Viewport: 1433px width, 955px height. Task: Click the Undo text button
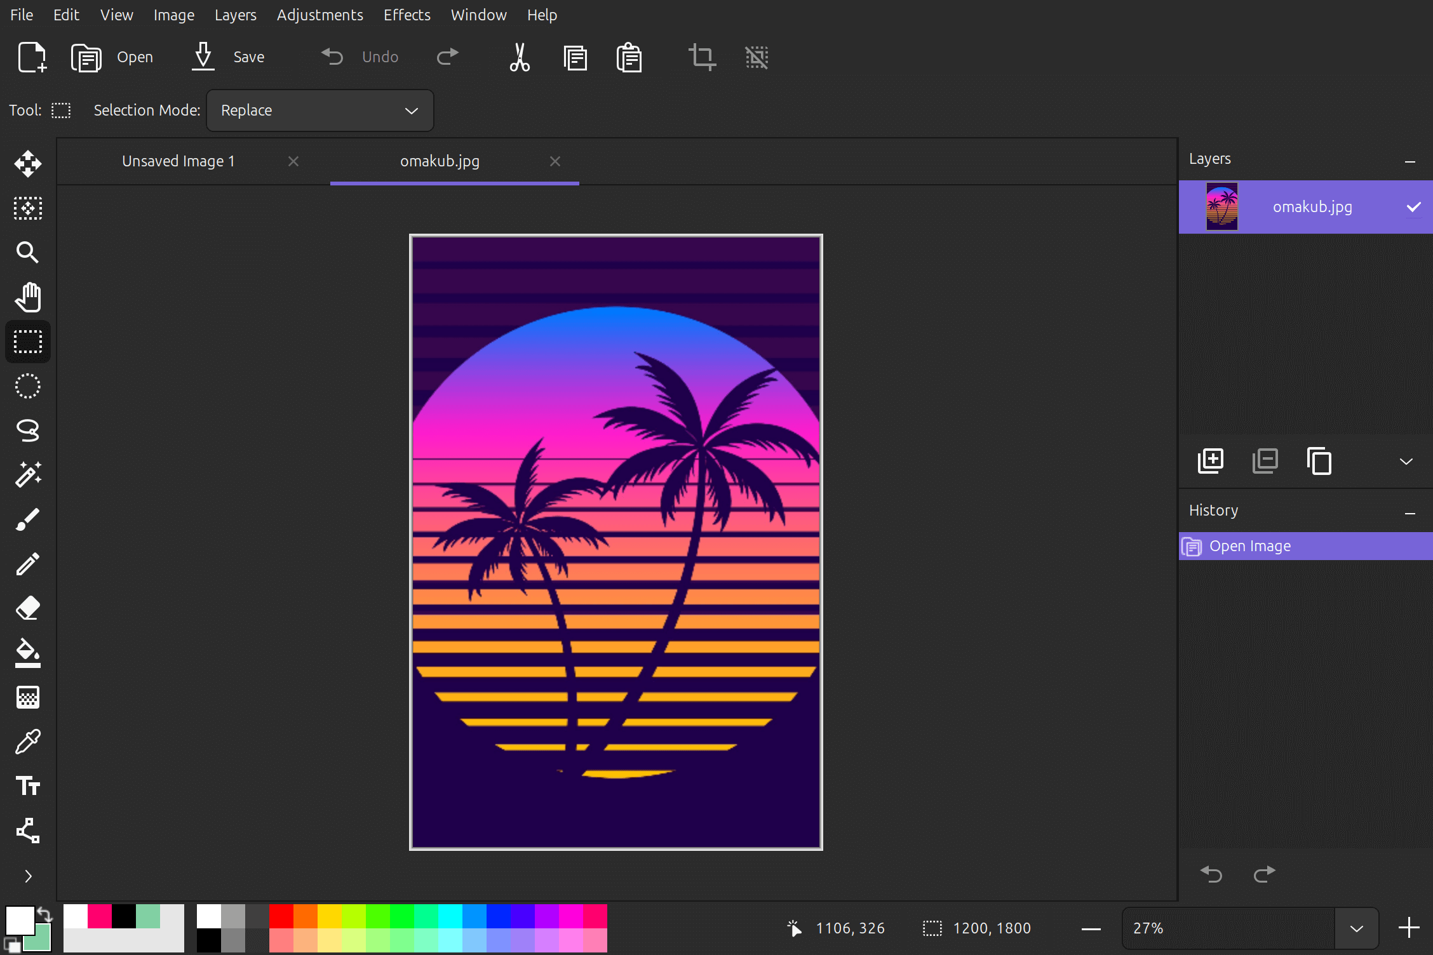pyautogui.click(x=380, y=57)
